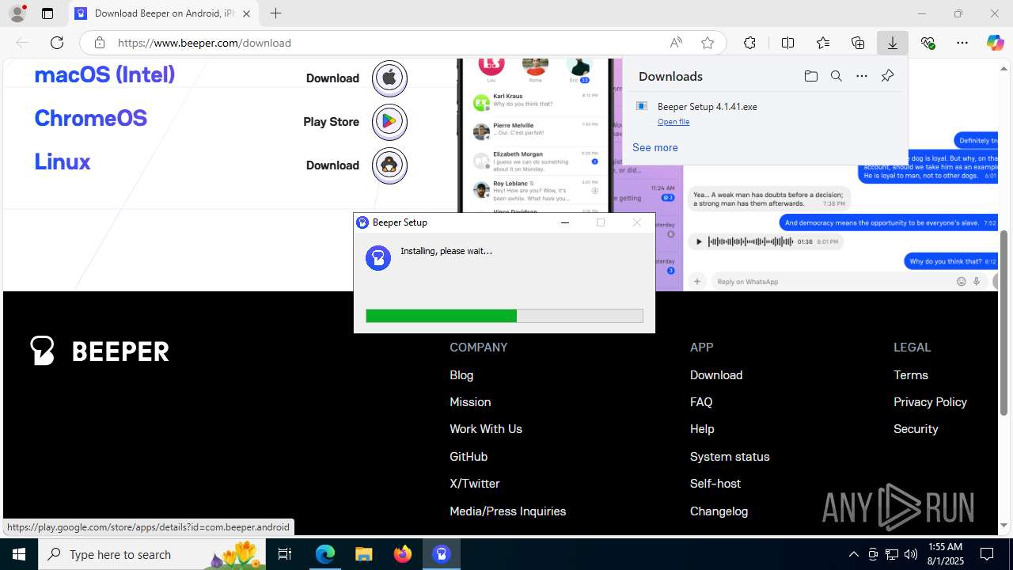Click the Linux penguin download icon
1013x570 pixels.
pos(389,165)
